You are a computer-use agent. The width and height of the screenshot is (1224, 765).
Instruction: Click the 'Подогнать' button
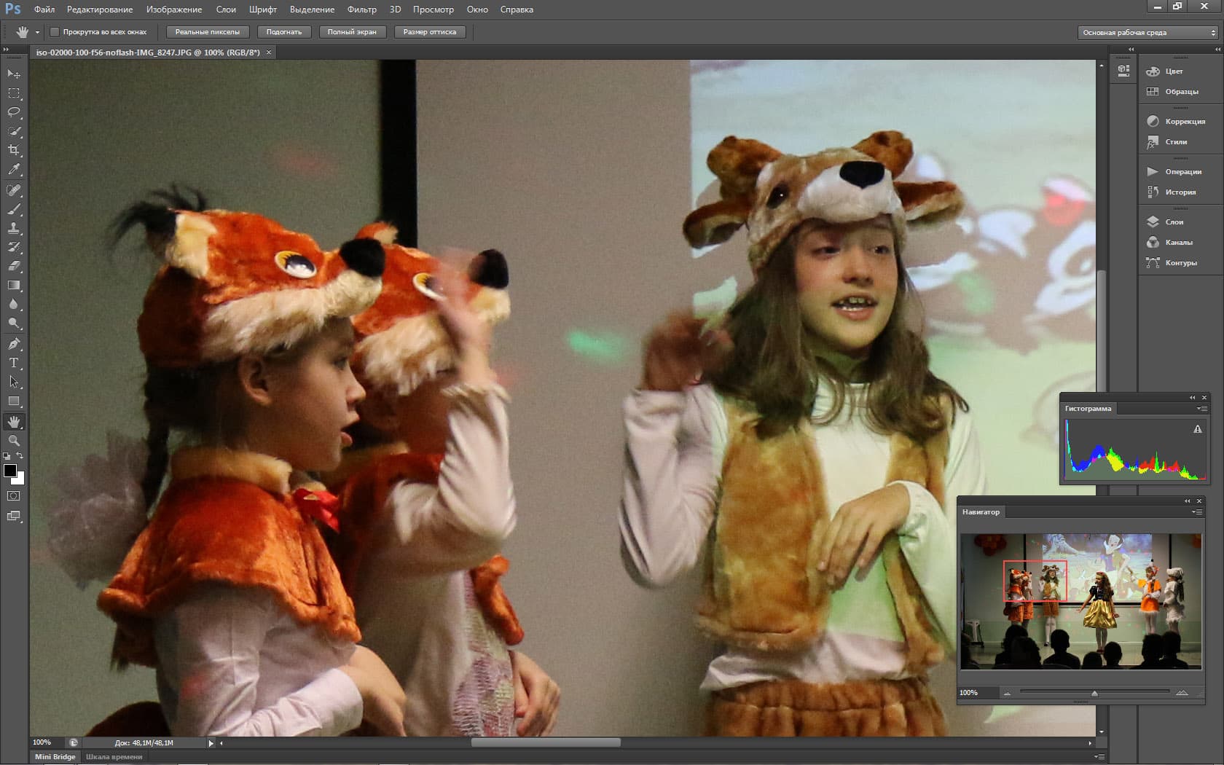284,32
